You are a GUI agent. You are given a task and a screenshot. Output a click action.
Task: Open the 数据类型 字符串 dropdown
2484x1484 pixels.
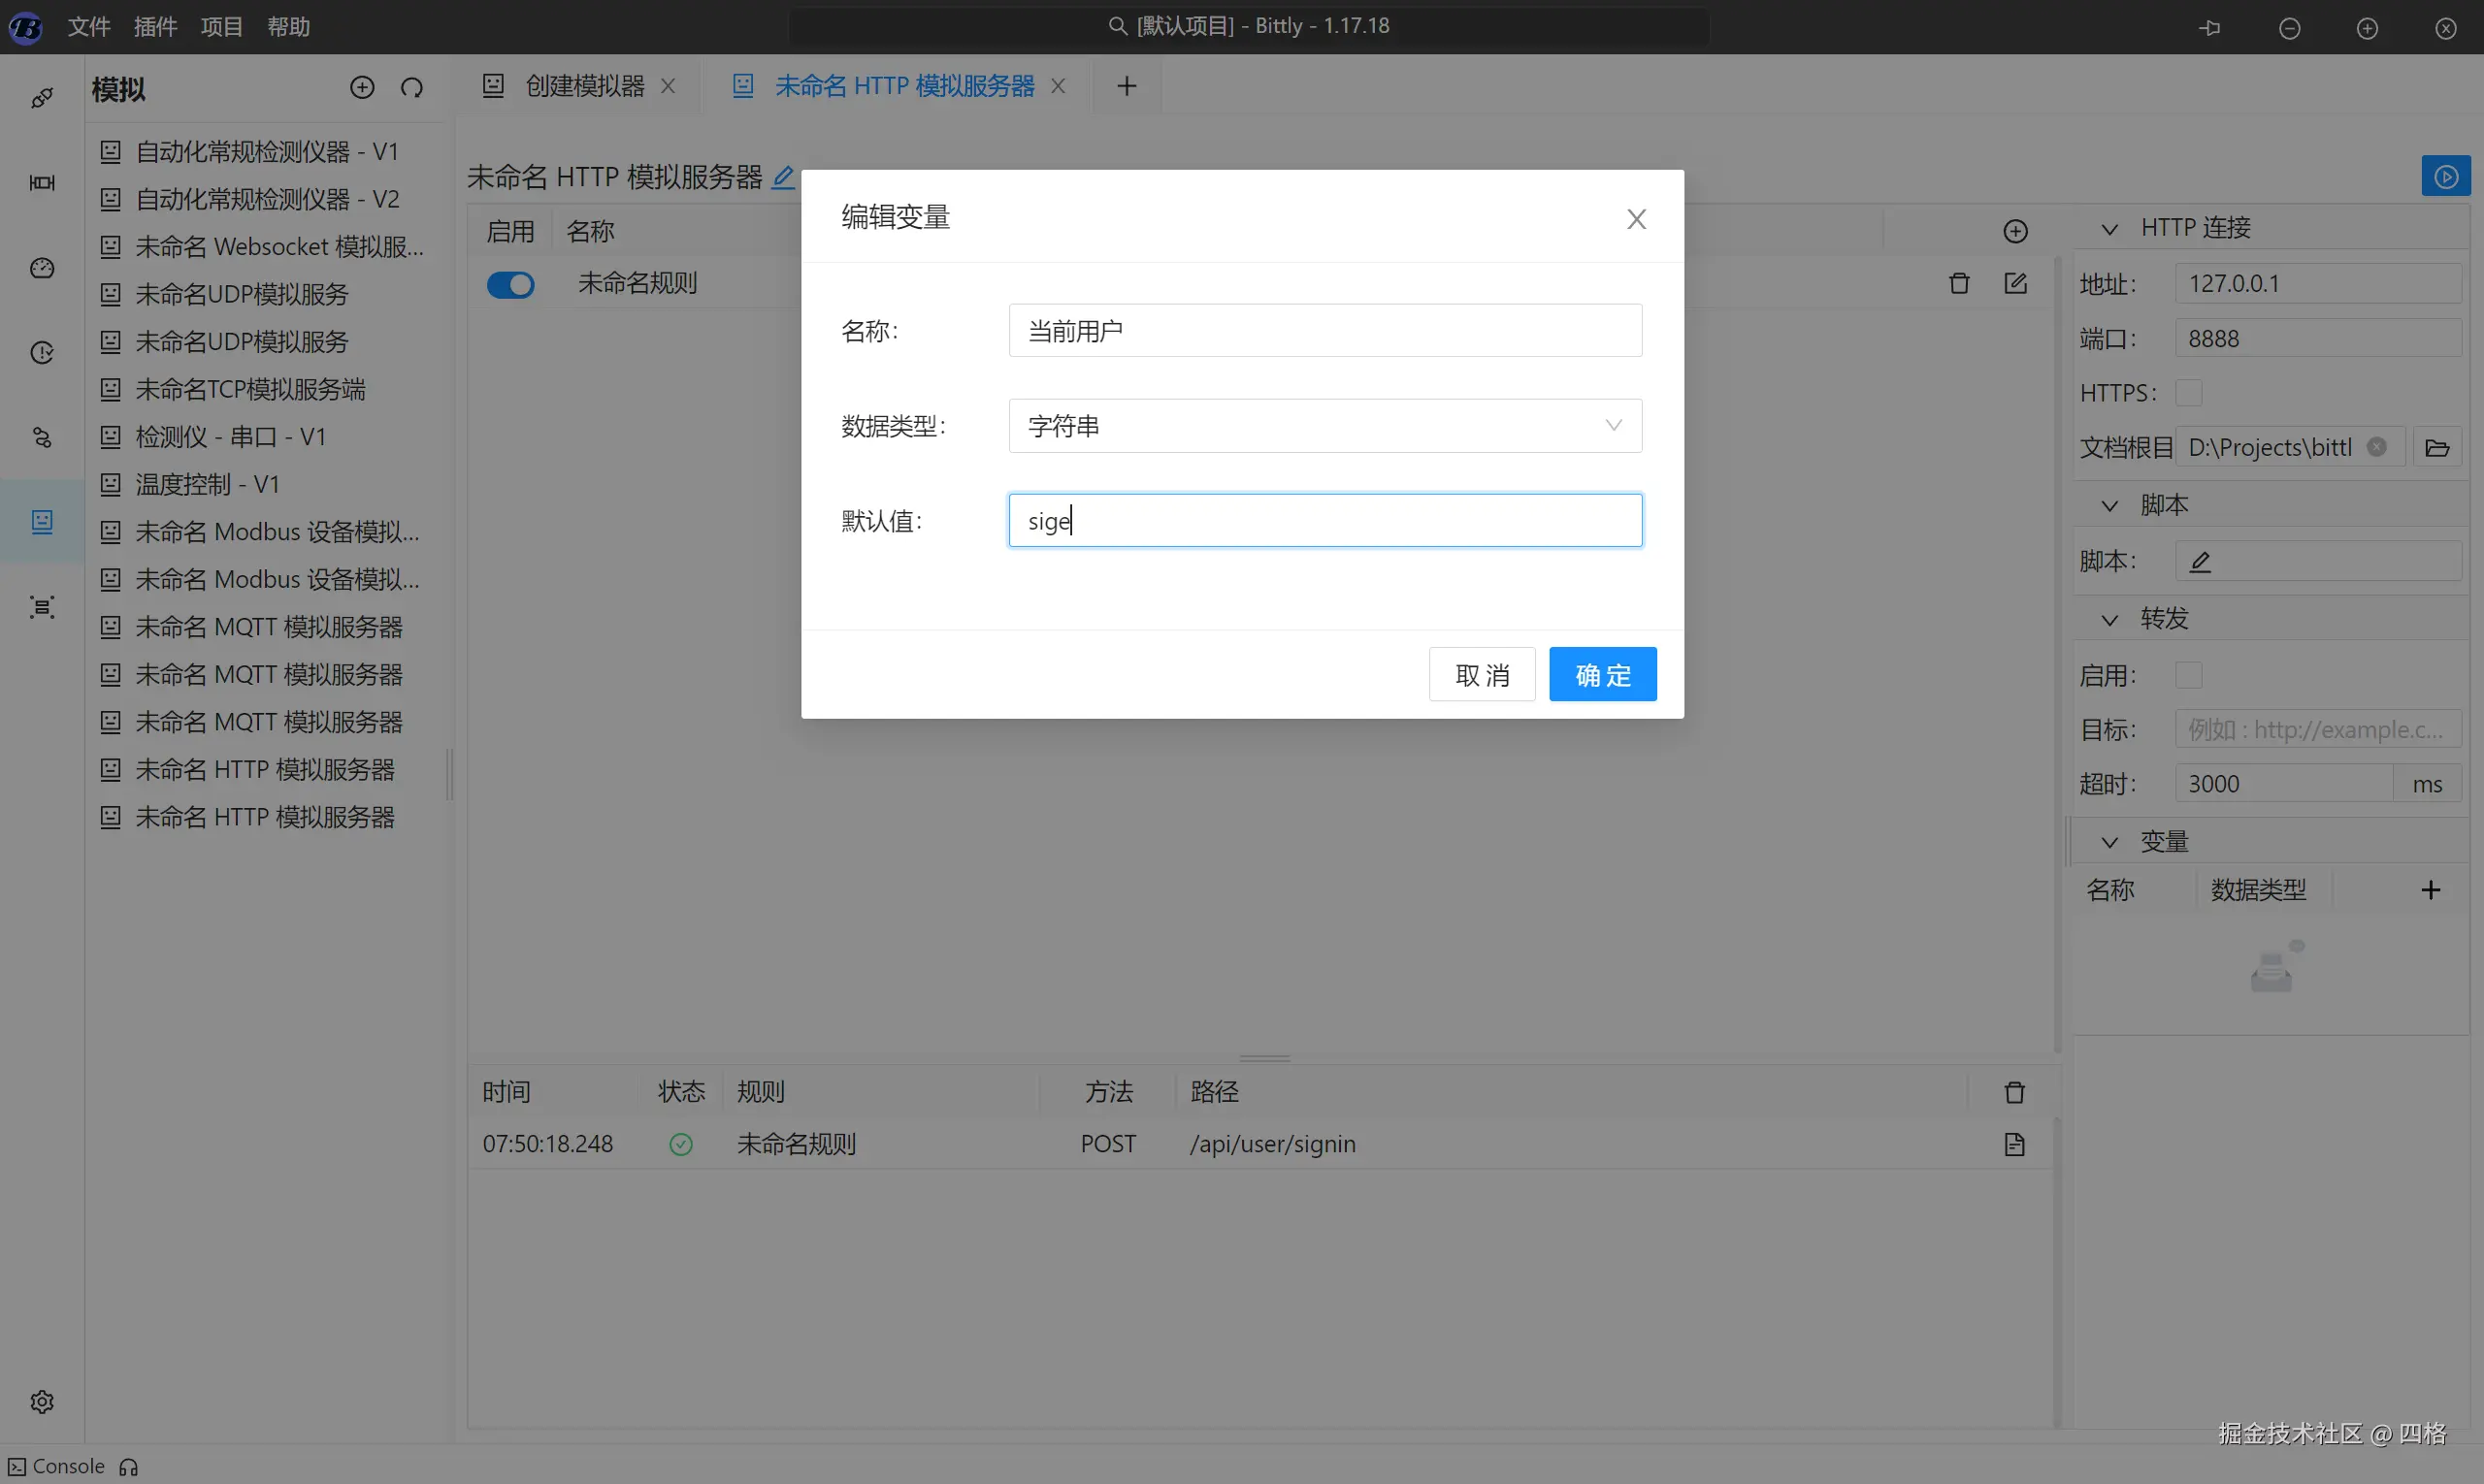click(1324, 426)
